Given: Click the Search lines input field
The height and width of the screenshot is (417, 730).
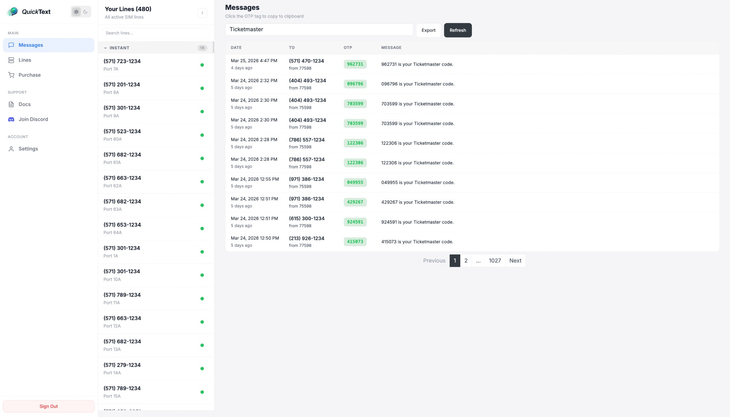Looking at the screenshot, I should 156,33.
